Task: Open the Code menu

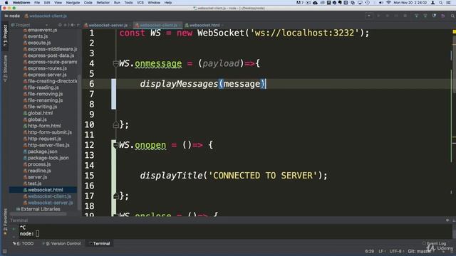Action: (88, 3)
